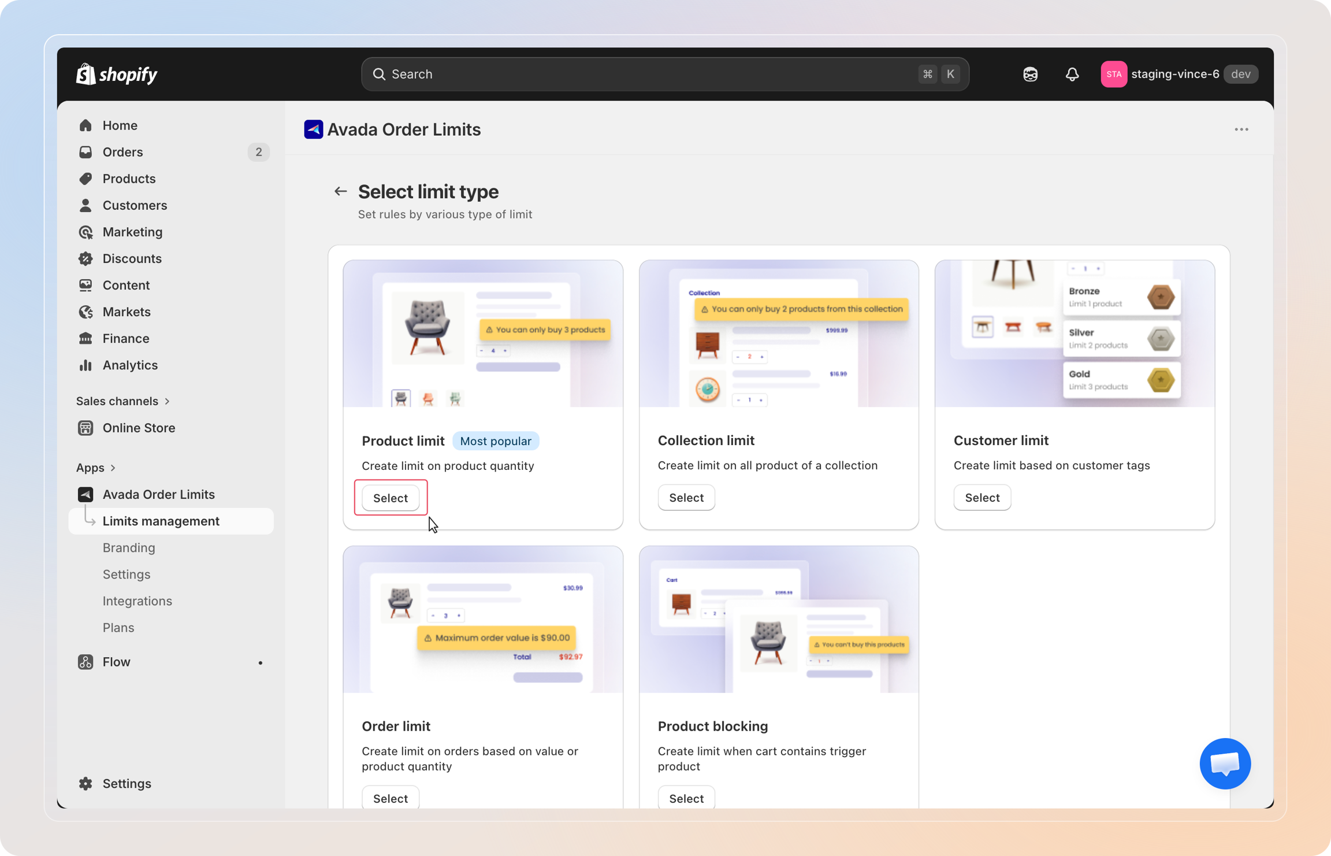1331x856 pixels.
Task: Open Home in the sidebar
Action: [171, 125]
